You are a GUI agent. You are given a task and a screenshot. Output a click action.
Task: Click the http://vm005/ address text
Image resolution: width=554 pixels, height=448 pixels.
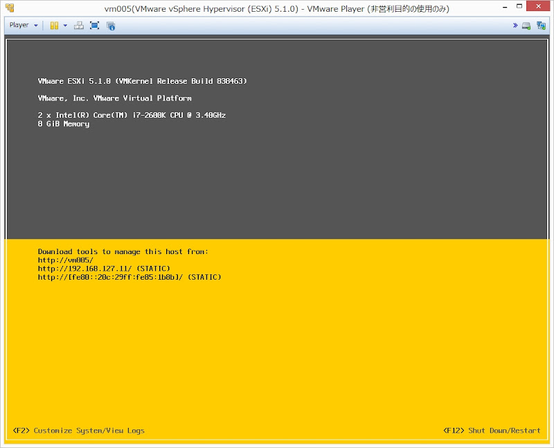66,260
